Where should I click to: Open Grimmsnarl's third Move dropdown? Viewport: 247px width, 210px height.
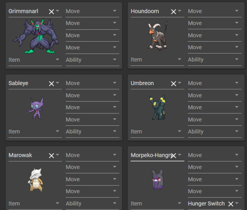[92, 35]
